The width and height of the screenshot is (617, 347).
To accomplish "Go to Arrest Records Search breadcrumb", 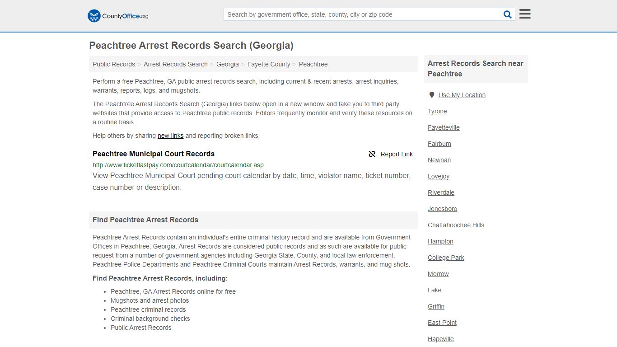I will tap(176, 64).
